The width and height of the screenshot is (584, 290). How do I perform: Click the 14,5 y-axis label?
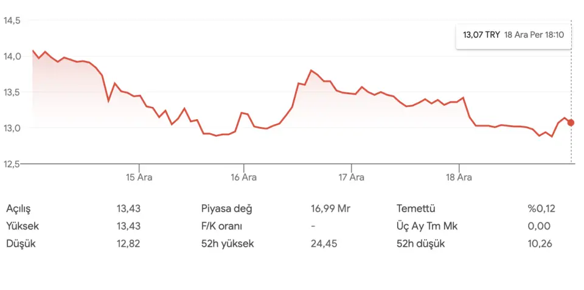12,21
